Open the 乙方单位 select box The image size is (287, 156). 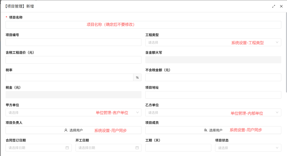(x=213, y=112)
